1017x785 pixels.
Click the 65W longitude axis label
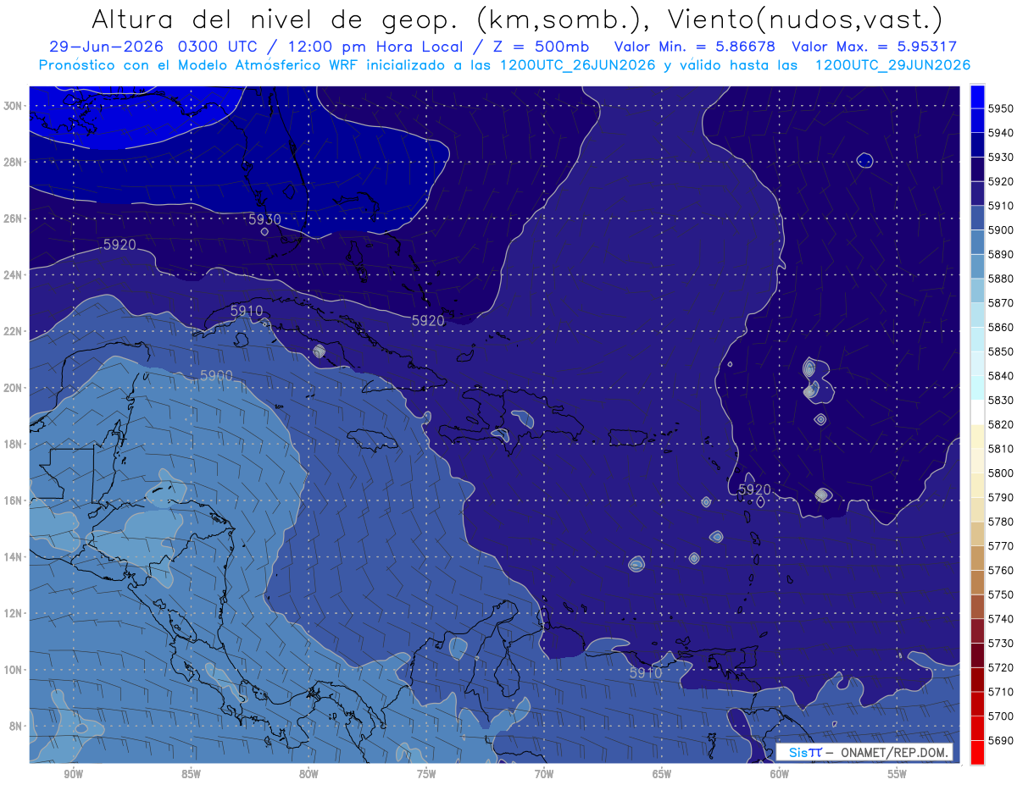coord(662,773)
